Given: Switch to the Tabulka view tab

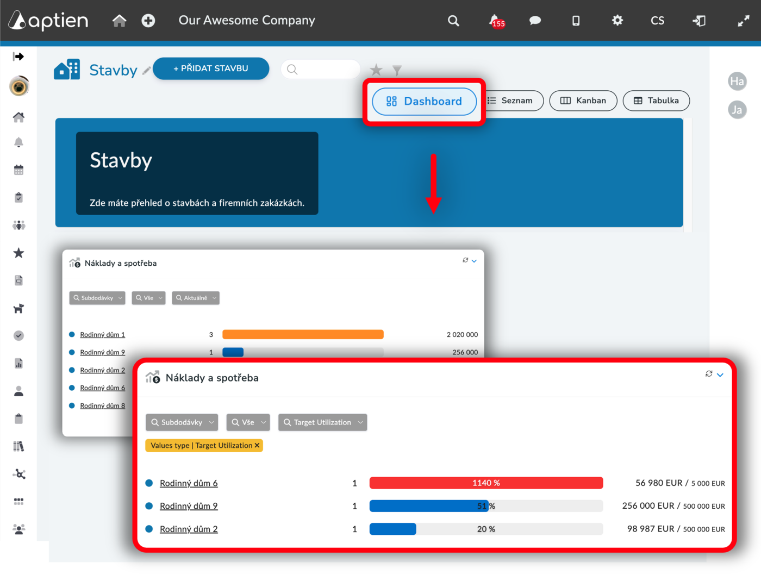Looking at the screenshot, I should [656, 101].
